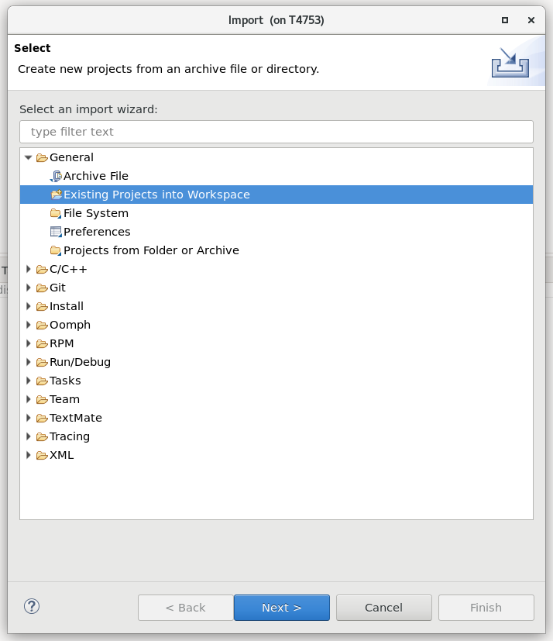Collapse the General category
The height and width of the screenshot is (641, 553).
(x=28, y=157)
